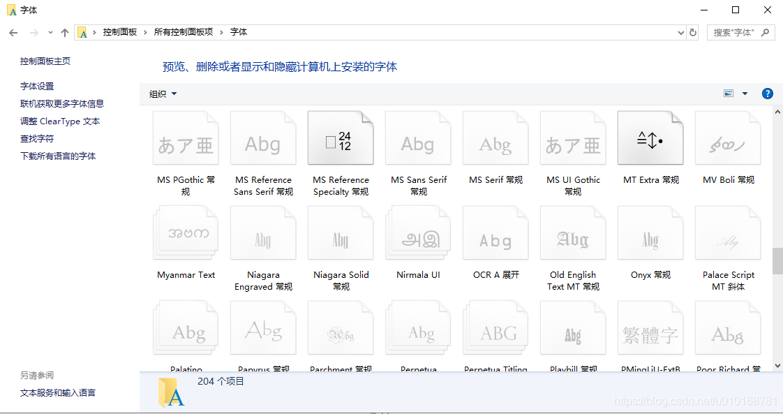Select the MS Reference Specialty font icon

pyautogui.click(x=341, y=138)
